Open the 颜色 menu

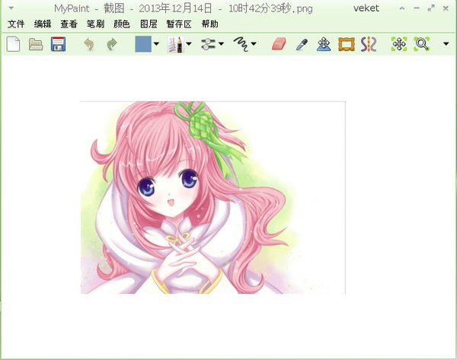click(x=122, y=24)
